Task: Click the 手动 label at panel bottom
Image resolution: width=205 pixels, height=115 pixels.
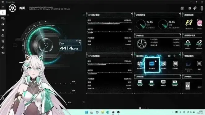Action: pos(70,103)
